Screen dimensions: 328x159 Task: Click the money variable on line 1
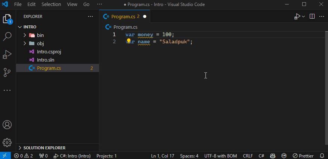click(145, 34)
